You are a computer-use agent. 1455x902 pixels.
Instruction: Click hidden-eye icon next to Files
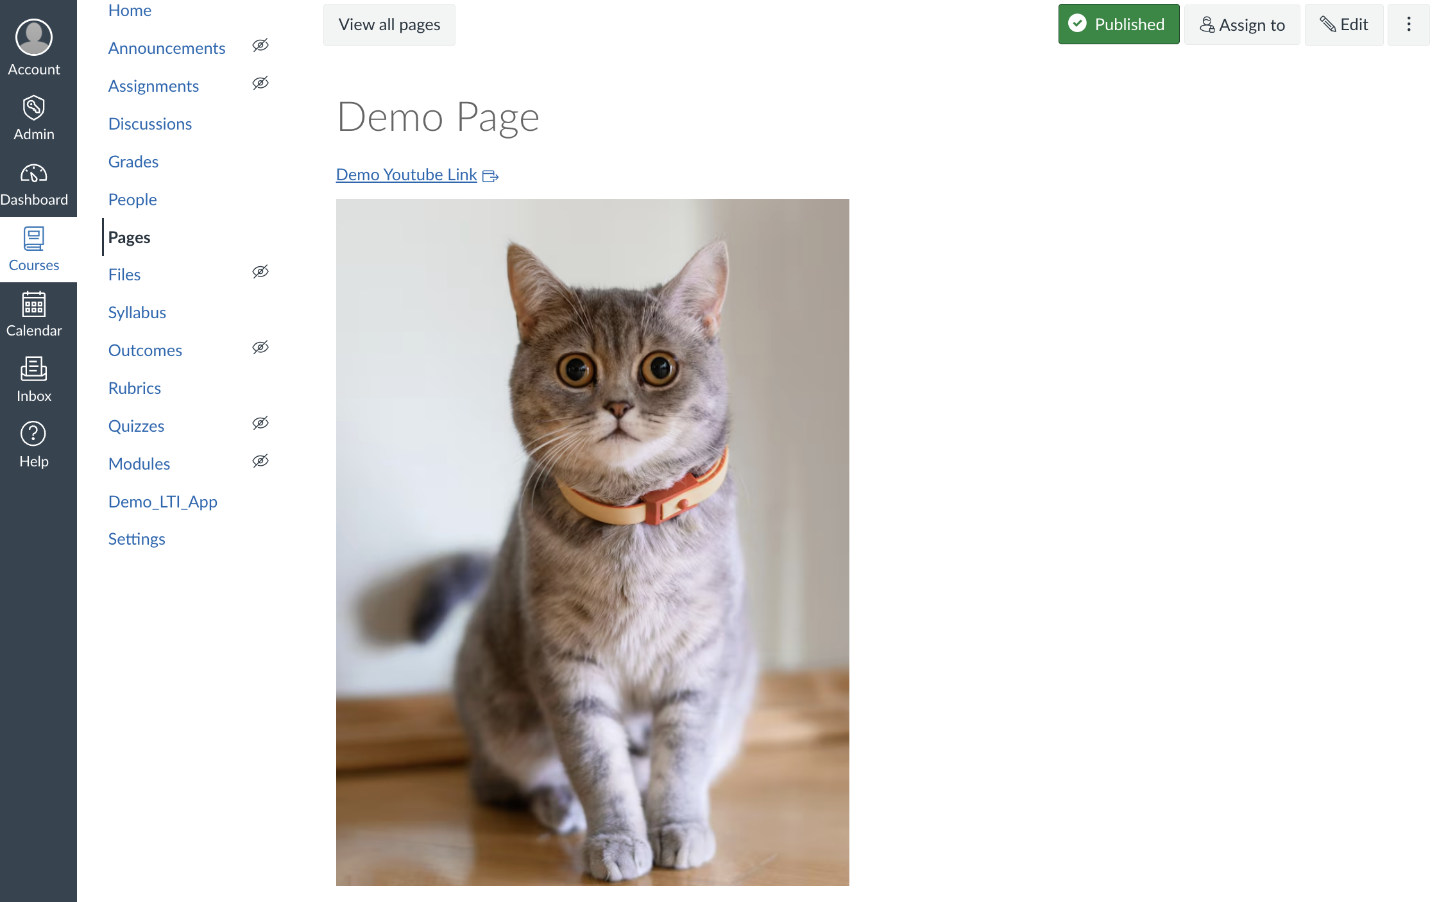pos(260,272)
